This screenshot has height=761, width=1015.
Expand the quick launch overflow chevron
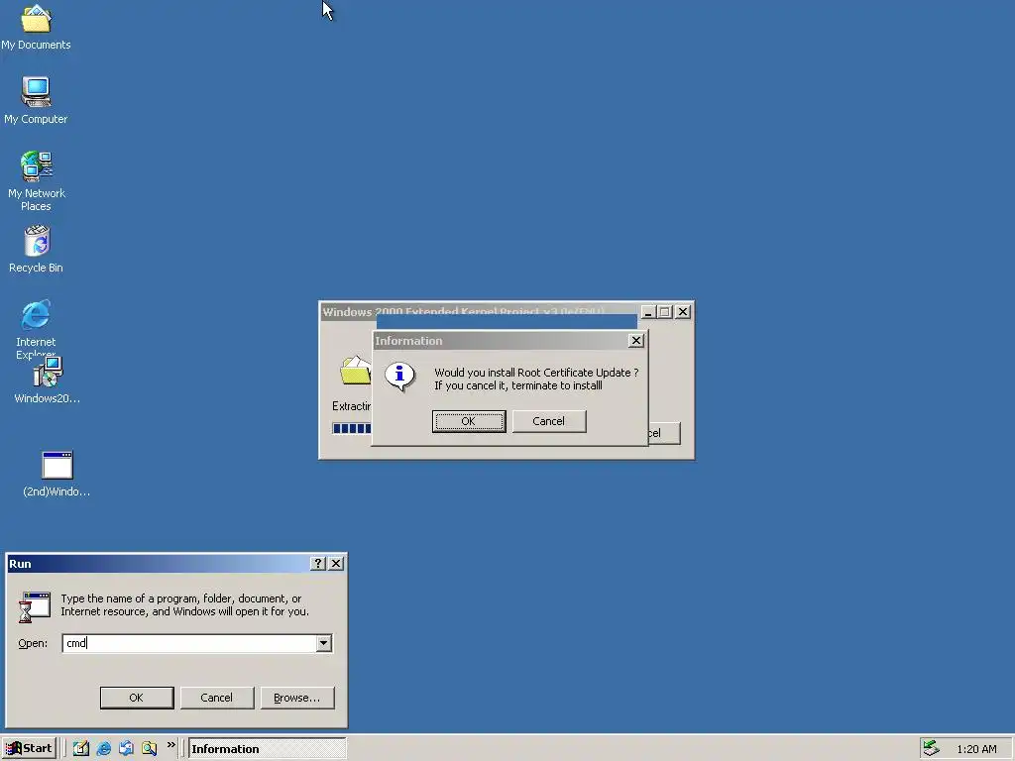click(170, 745)
